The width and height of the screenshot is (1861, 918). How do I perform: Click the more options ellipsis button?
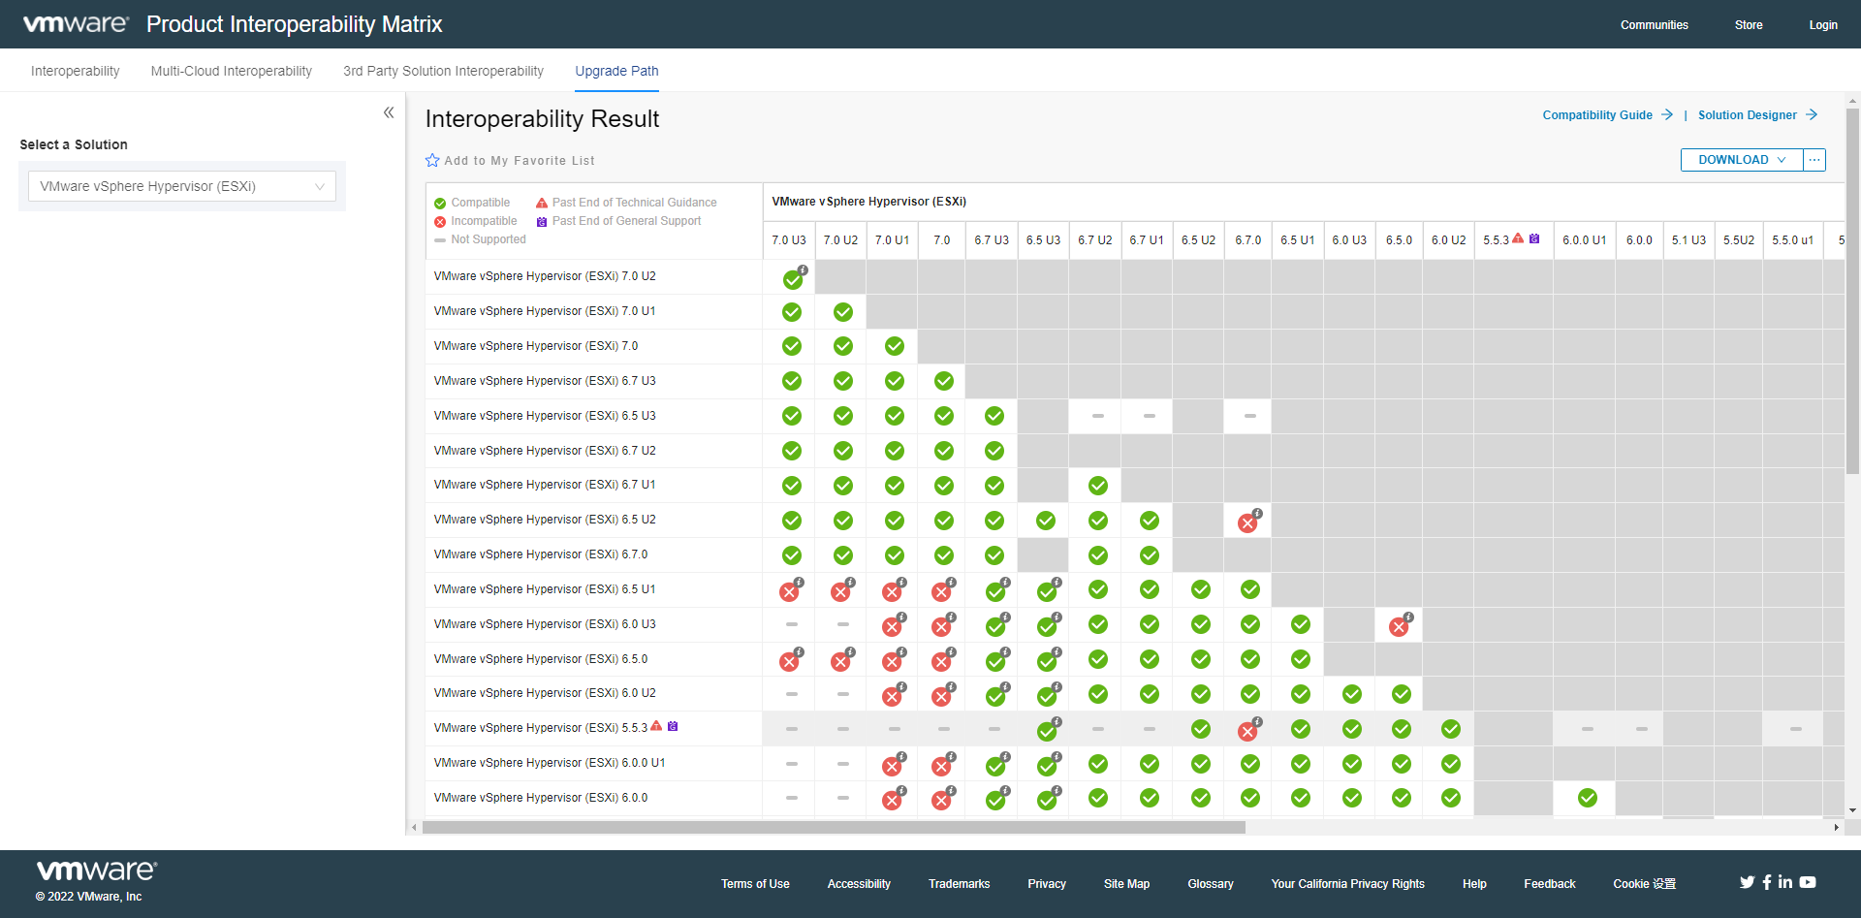(x=1814, y=160)
